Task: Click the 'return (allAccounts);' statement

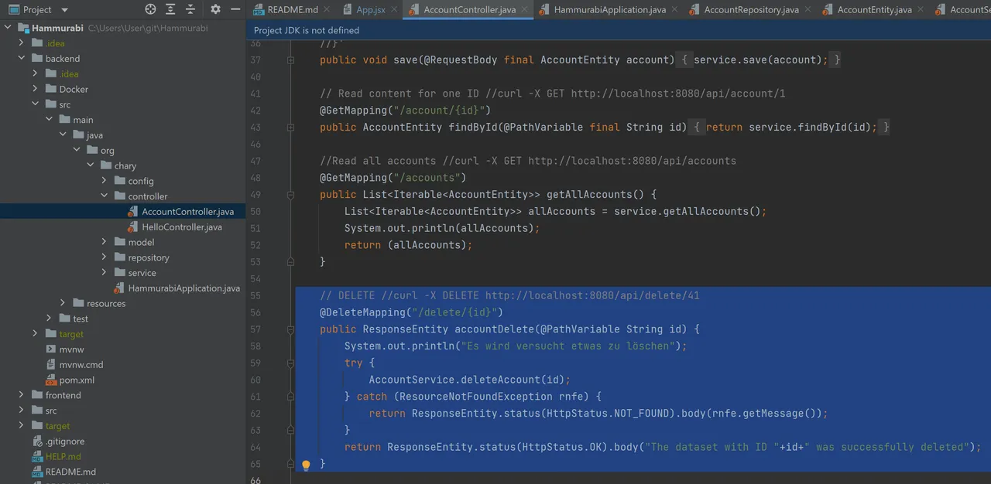Action: (x=408, y=245)
